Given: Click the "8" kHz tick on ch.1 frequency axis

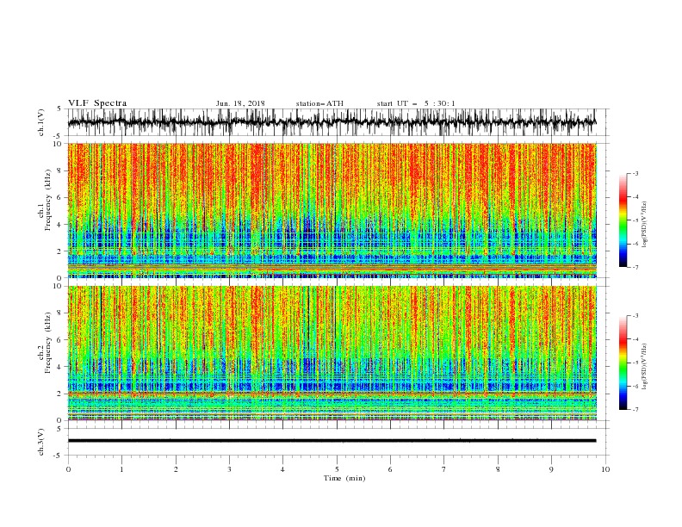Looking at the screenshot, I should click(60, 170).
